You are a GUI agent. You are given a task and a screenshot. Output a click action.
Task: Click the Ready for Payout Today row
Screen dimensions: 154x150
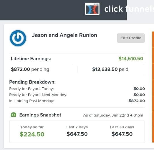click(77, 89)
